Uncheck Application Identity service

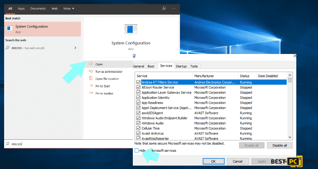pyautogui.click(x=138, y=97)
